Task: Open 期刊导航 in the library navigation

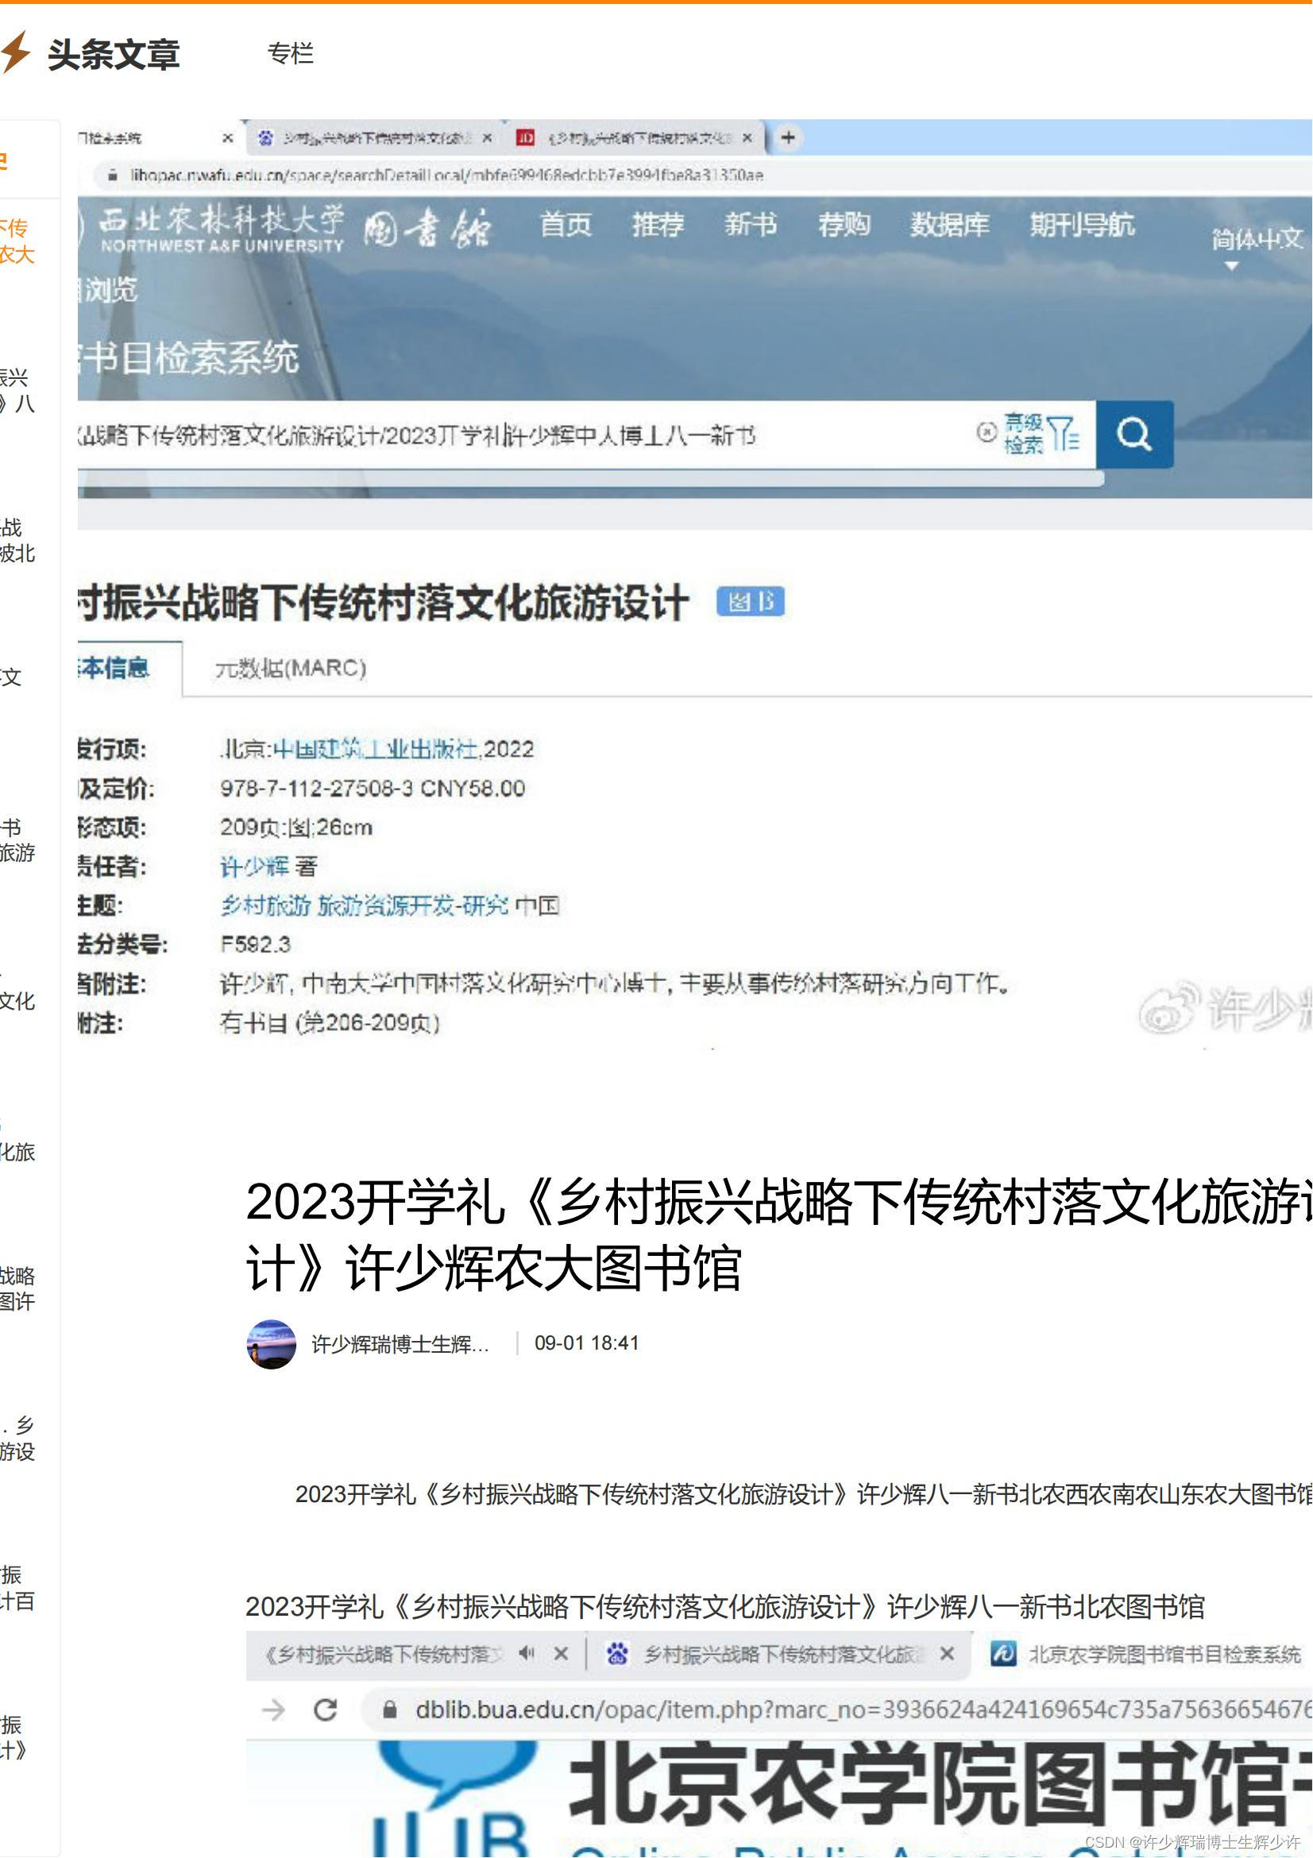Action: pyautogui.click(x=1083, y=224)
